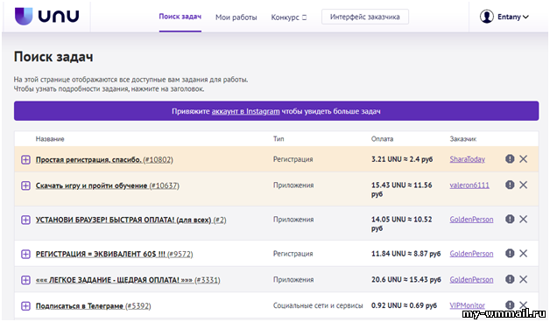Viewport: 550px width, 322px height.
Task: Expand task Простая регистрация, спасибо plus icon
Action: [x=25, y=160]
